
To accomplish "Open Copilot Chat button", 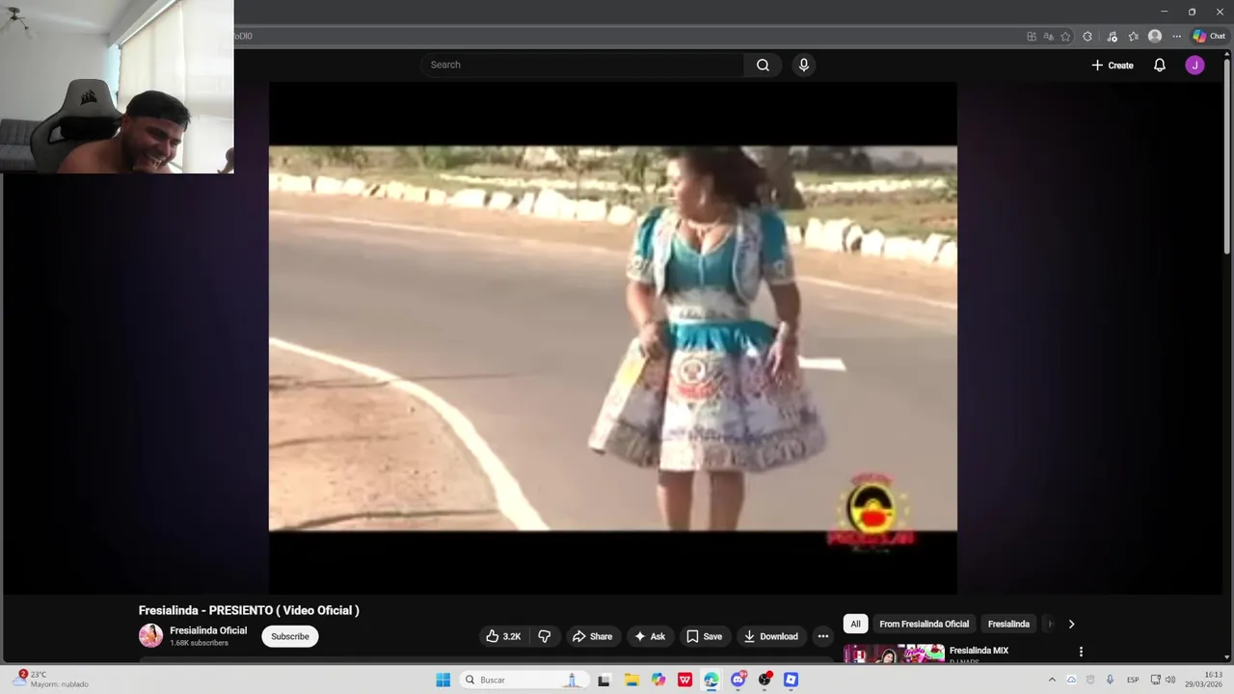I will coord(1209,37).
